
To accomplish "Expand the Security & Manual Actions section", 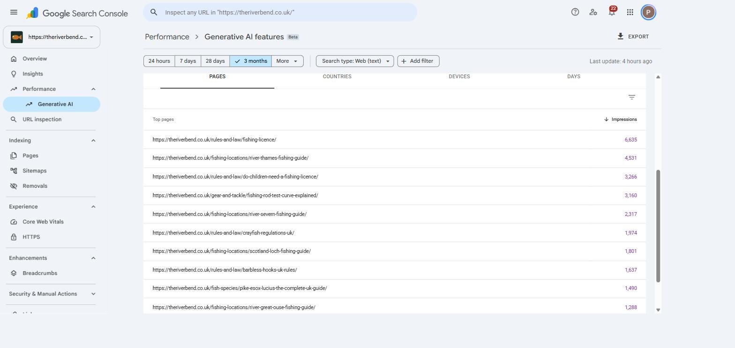I will click(x=52, y=294).
